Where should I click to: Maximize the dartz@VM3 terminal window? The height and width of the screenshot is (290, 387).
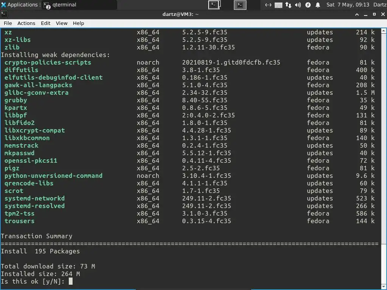pyautogui.click(x=374, y=14)
